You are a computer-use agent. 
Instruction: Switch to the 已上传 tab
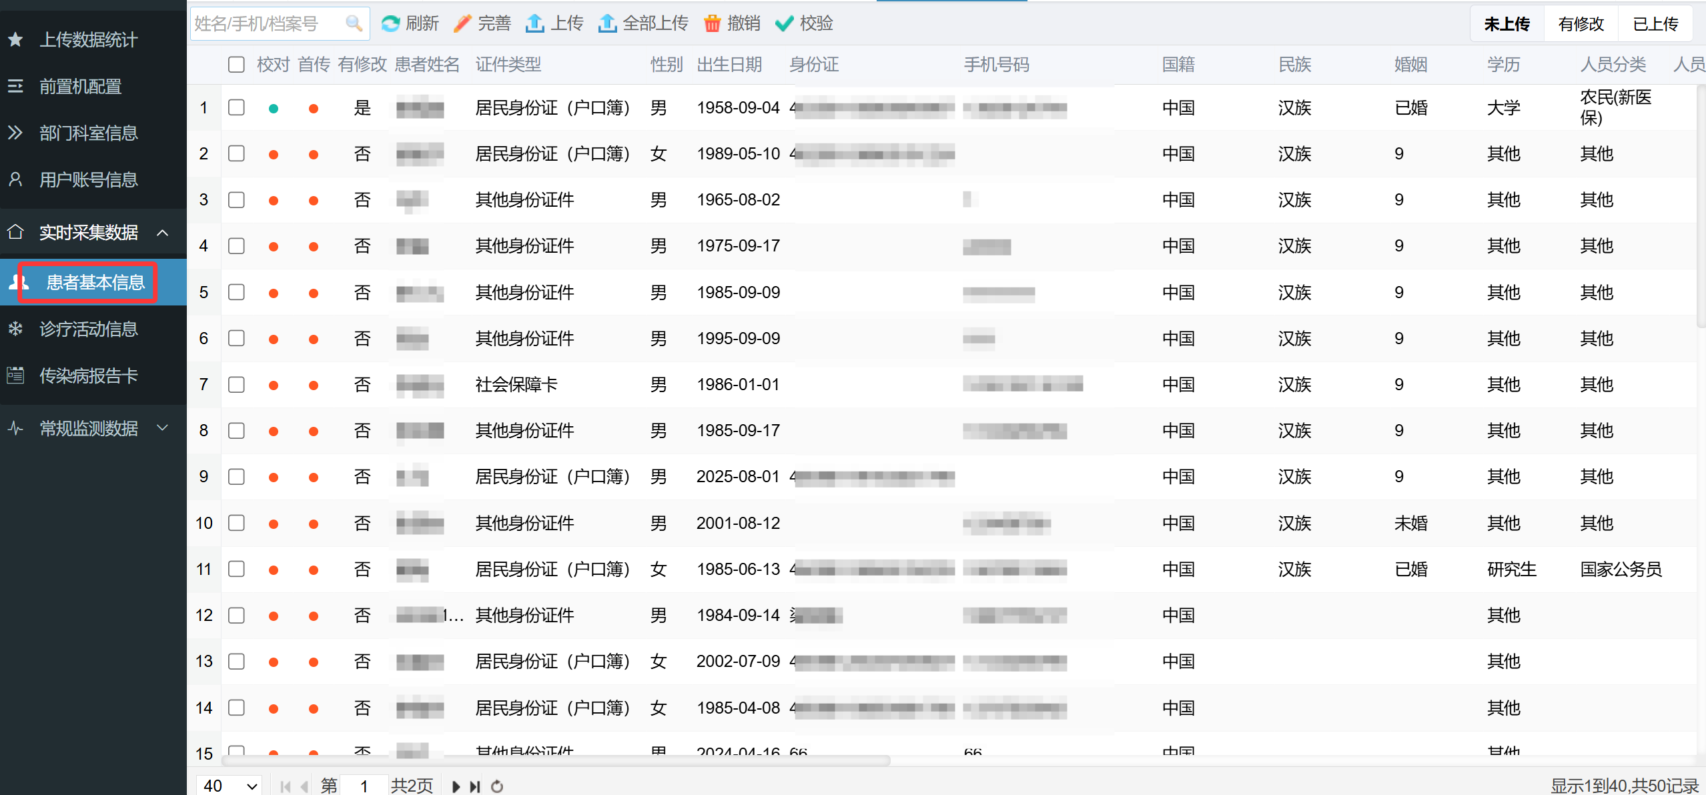pos(1655,25)
